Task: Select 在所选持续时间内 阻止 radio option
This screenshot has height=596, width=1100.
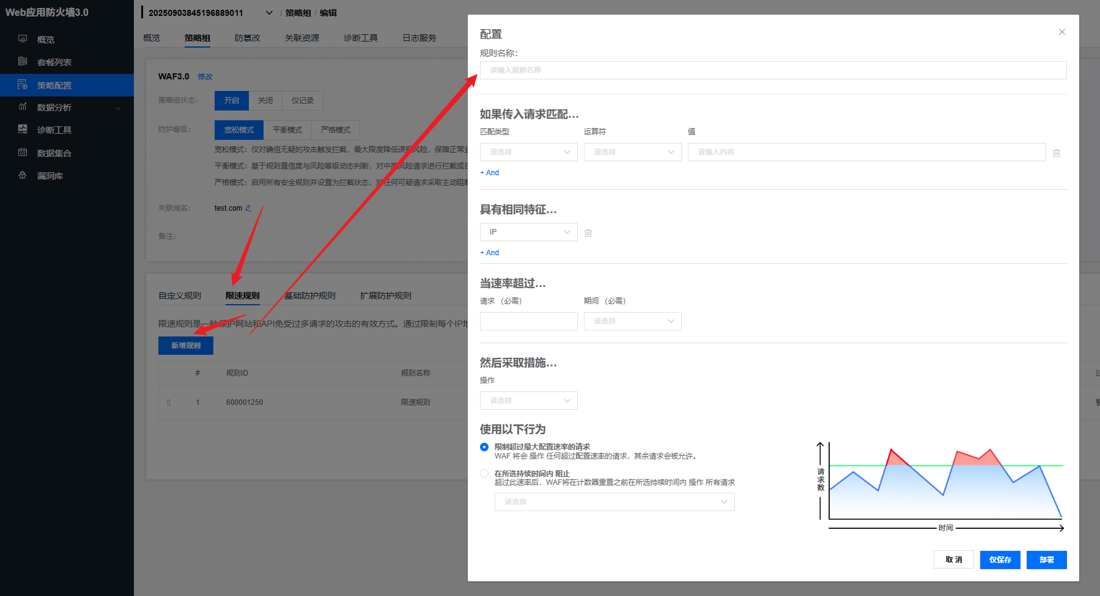Action: coord(484,473)
